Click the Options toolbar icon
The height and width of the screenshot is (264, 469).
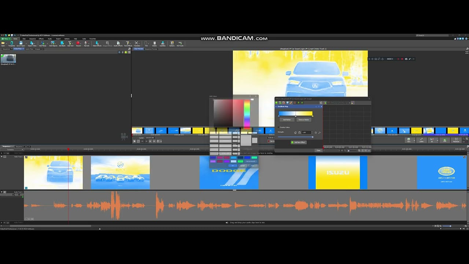[172, 43]
